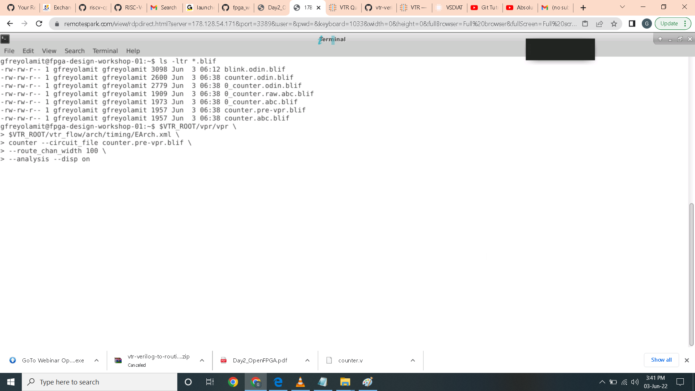Show hidden system tray icons
Viewport: 695px width, 391px height.
[x=602, y=382]
